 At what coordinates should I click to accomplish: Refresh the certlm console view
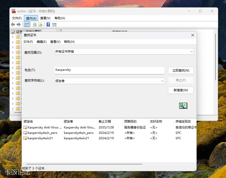pyautogui.click(x=35, y=25)
